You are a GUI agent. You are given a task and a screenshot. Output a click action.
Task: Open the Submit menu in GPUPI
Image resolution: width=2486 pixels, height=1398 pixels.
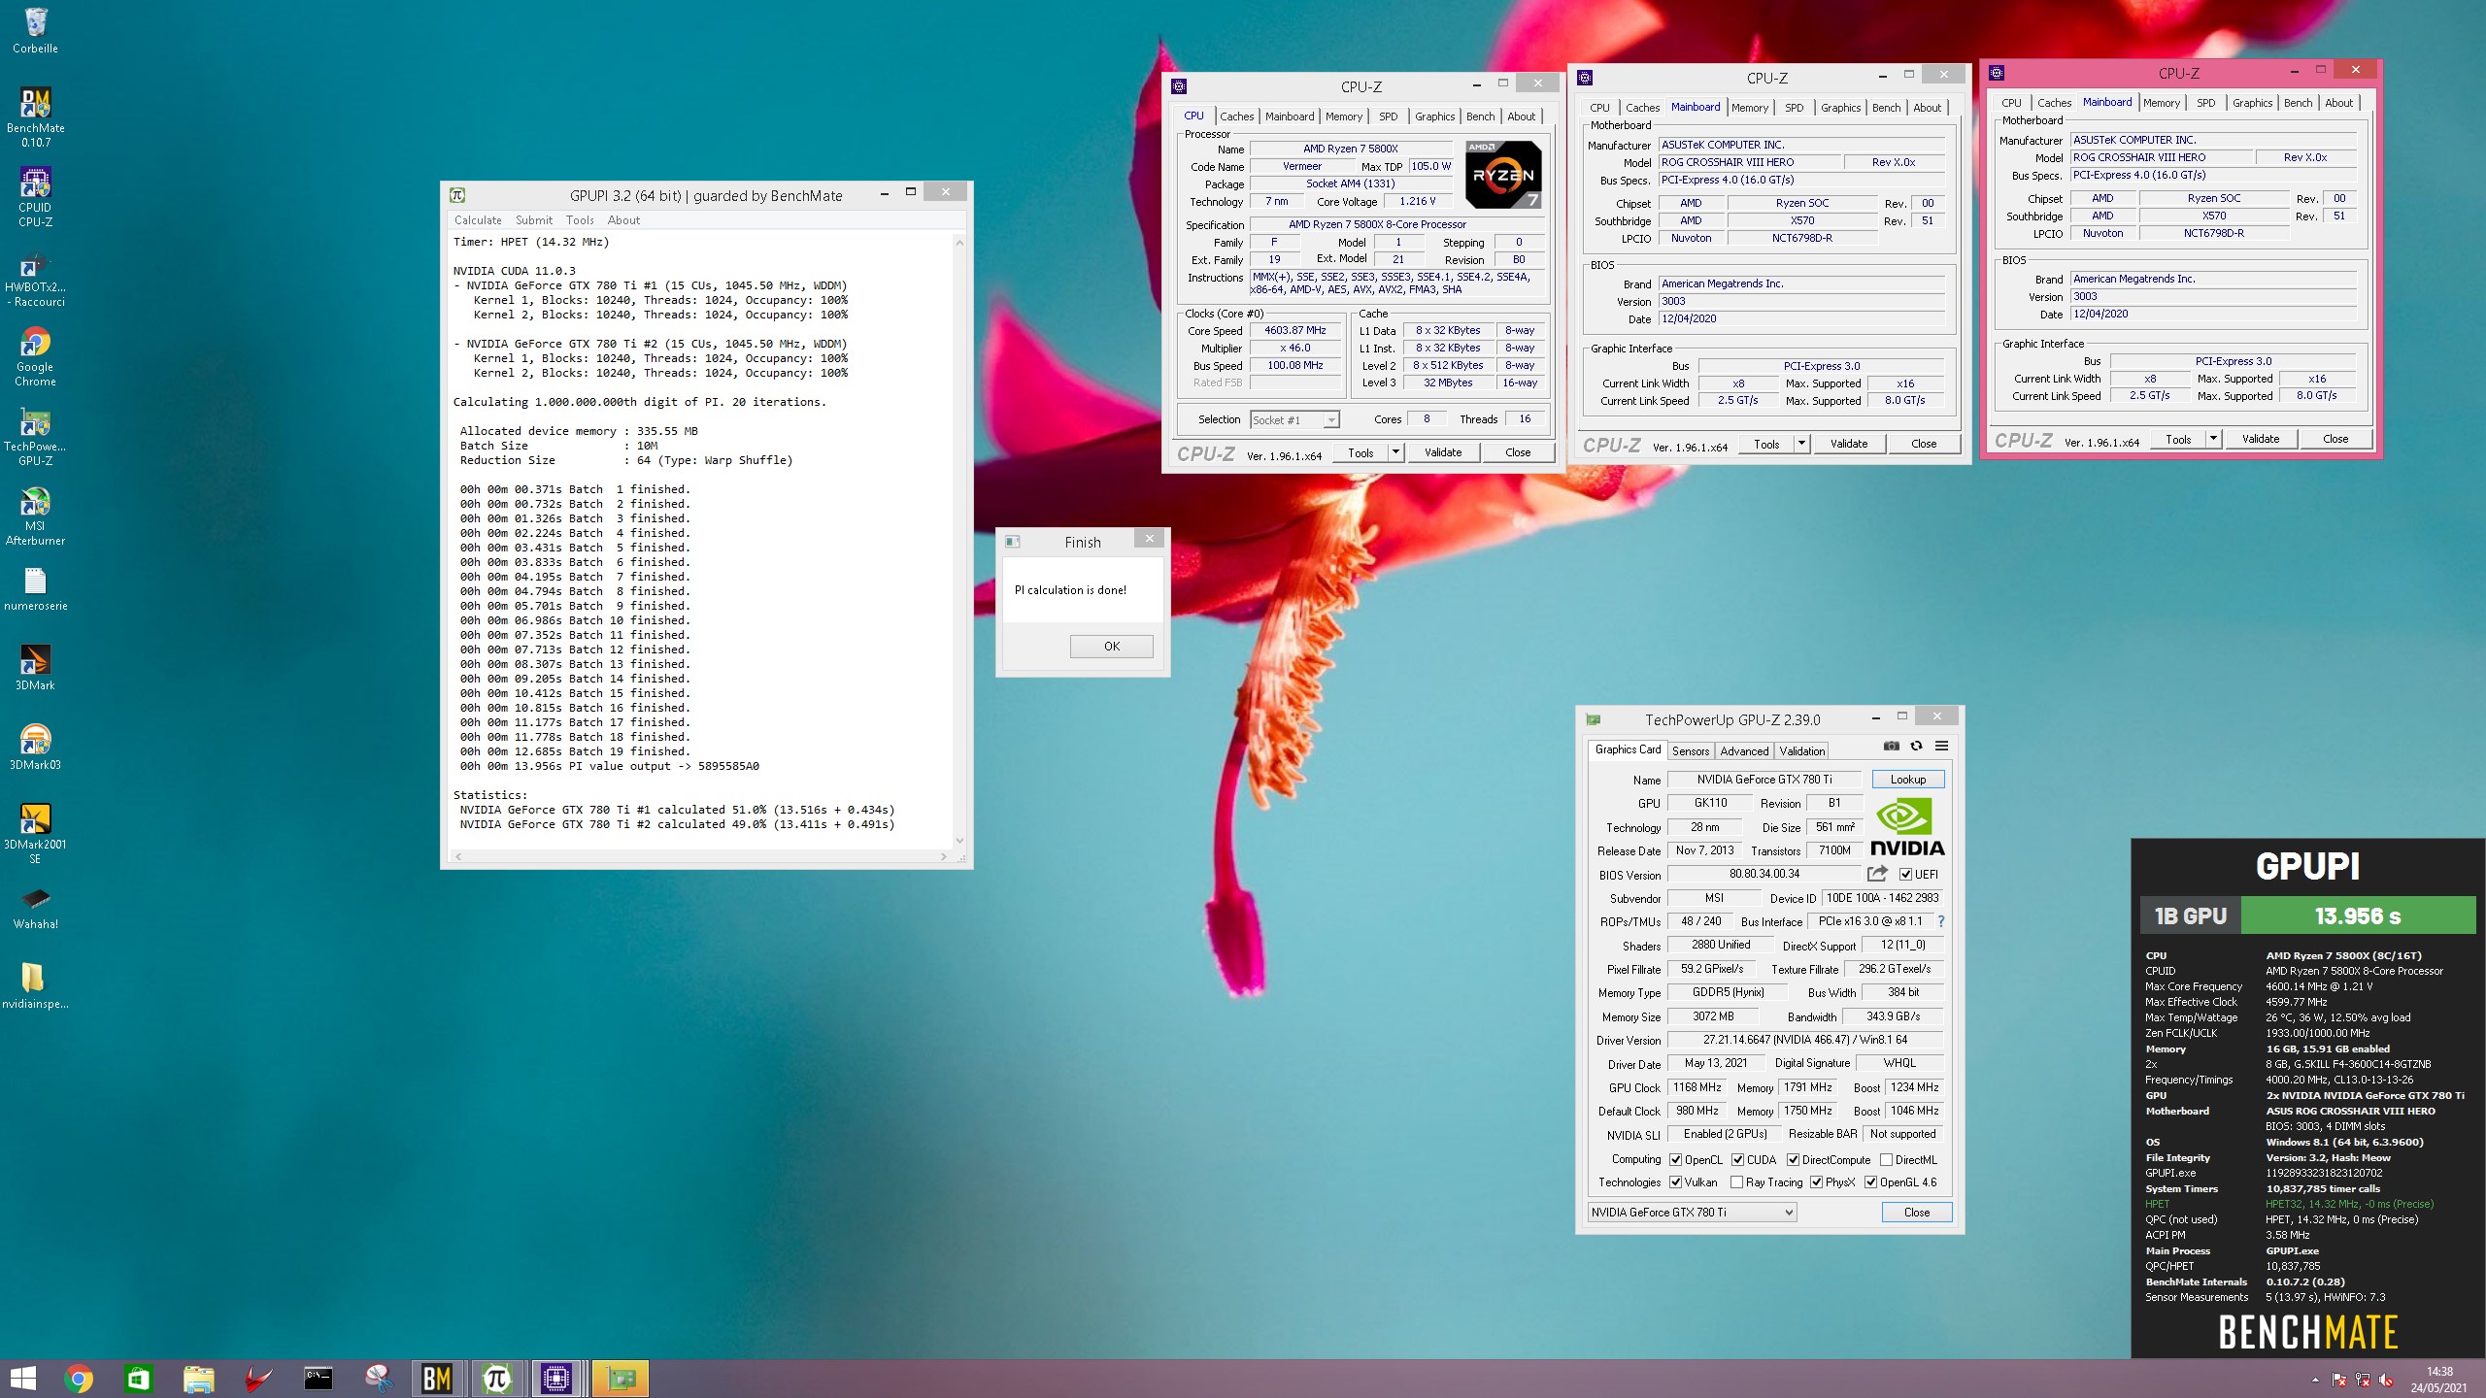click(534, 220)
